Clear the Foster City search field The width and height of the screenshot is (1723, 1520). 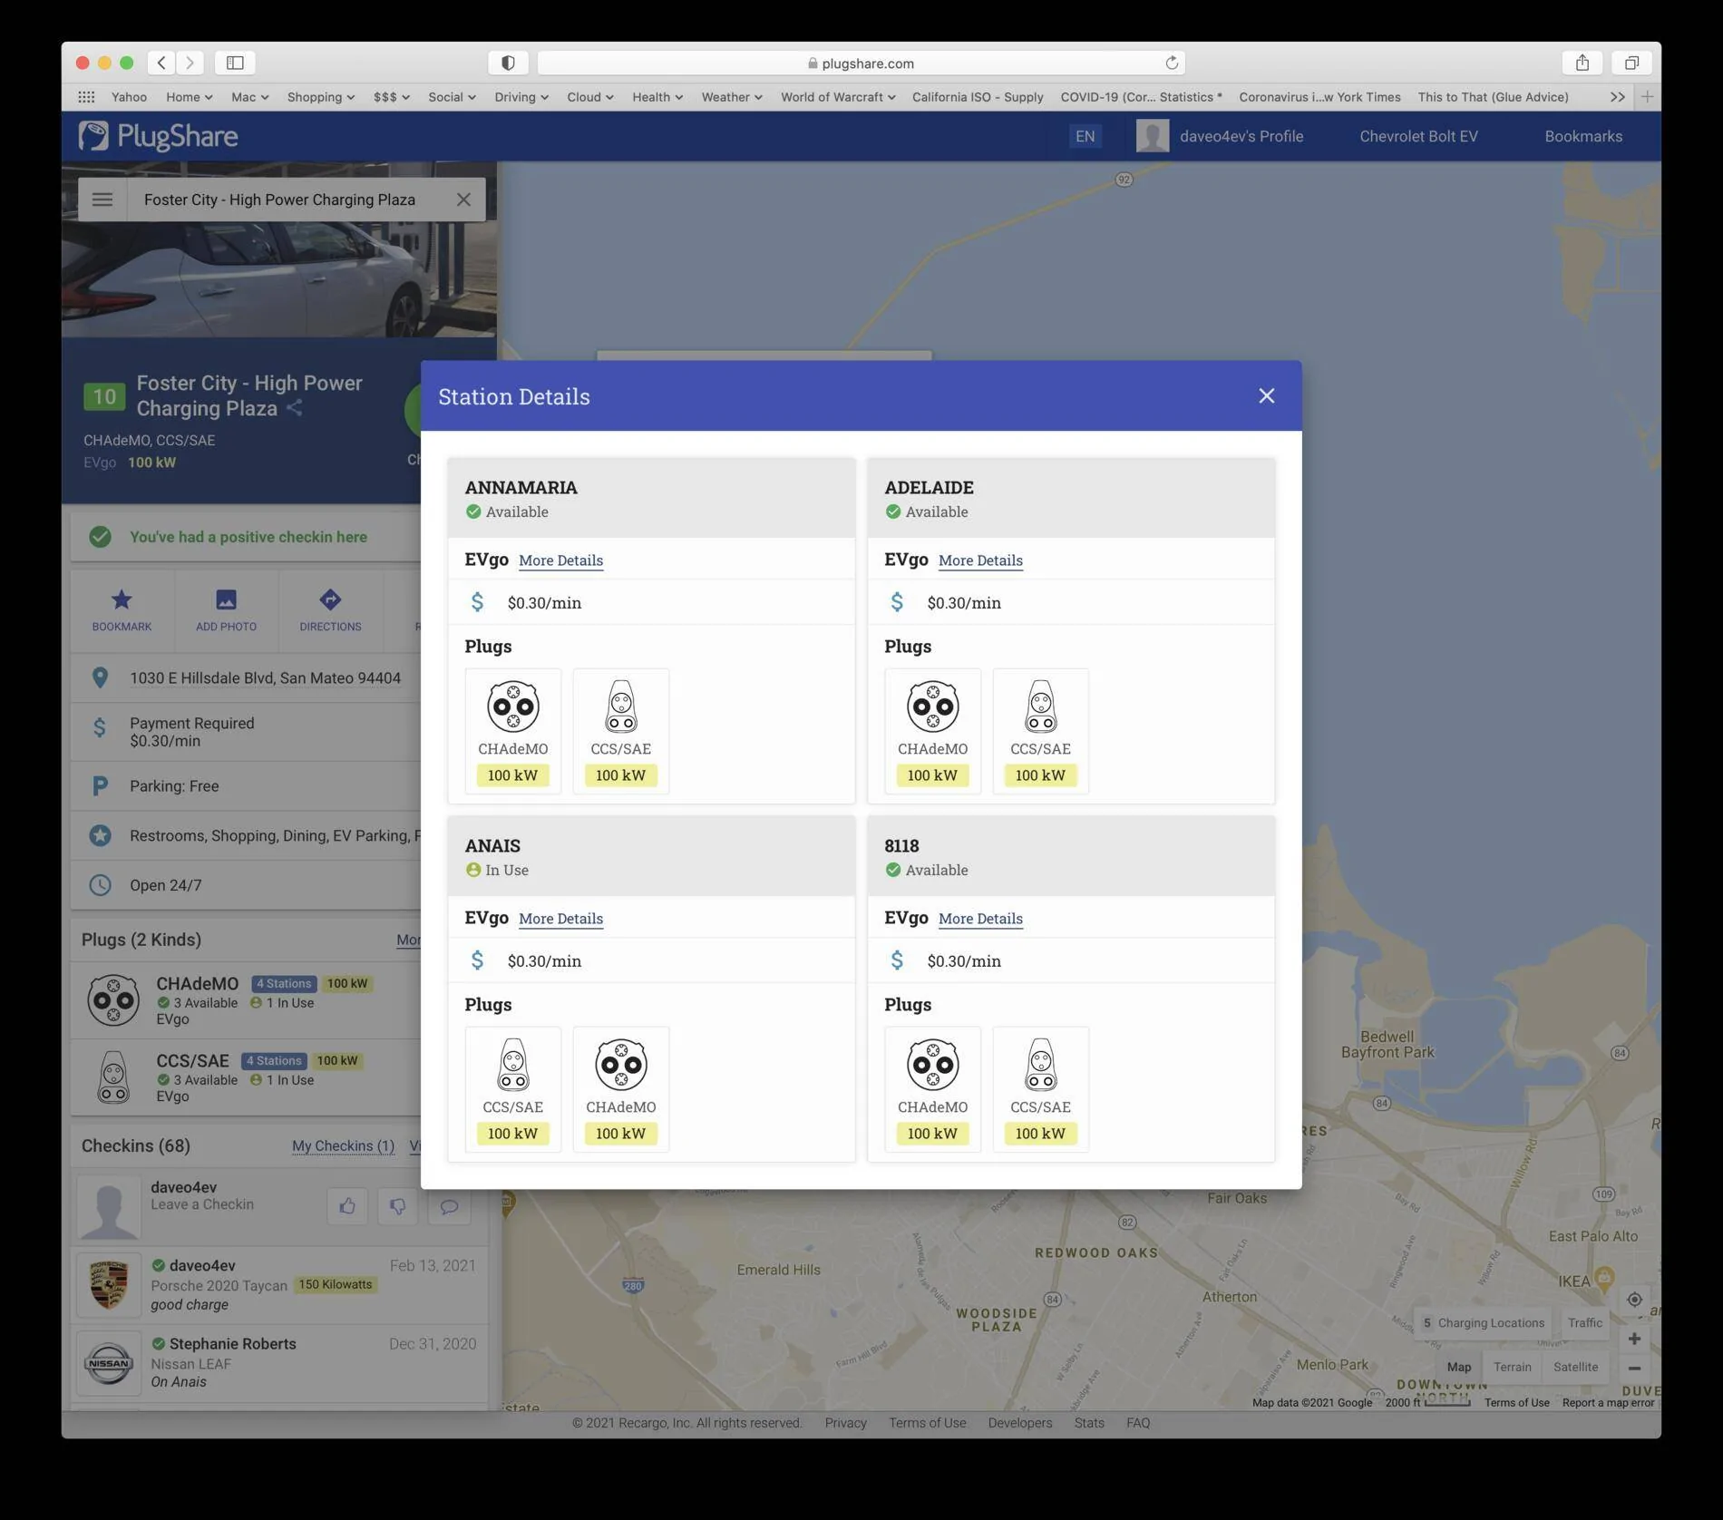pos(463,200)
